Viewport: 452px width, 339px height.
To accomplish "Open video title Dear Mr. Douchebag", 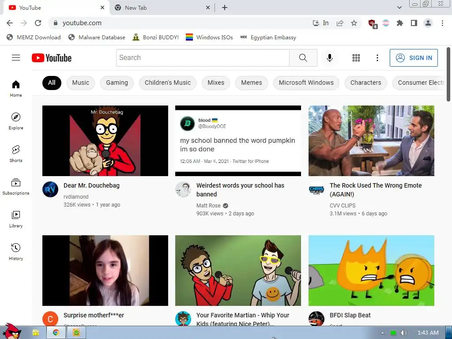I will pos(91,185).
